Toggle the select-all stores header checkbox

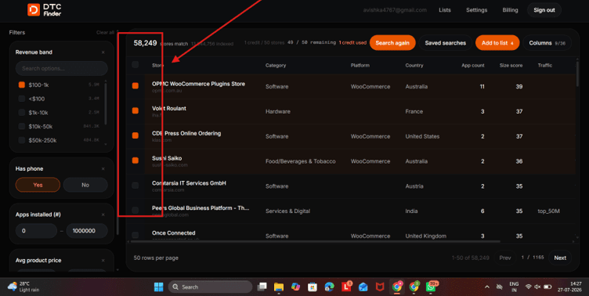click(x=136, y=65)
